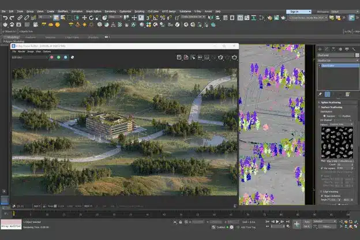
Task: Select the Unlink Selection tool
Action: point(27,18)
